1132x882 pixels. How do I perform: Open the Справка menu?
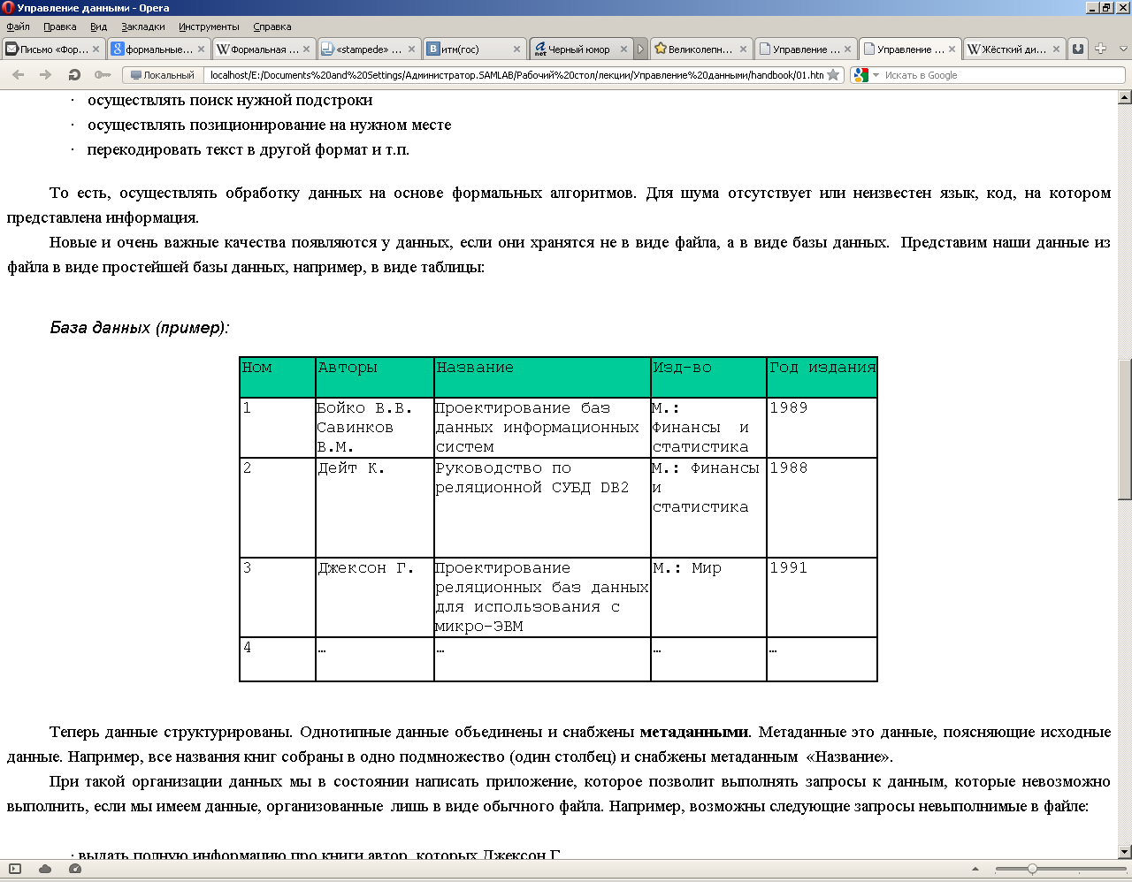click(x=272, y=27)
